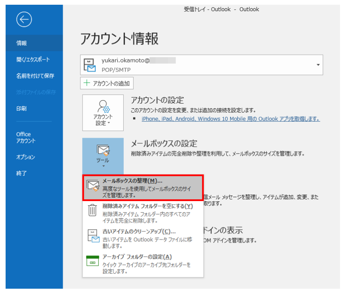This screenshot has width=346, height=293.
Task: Click the back arrow circle icon
Action: point(24,19)
